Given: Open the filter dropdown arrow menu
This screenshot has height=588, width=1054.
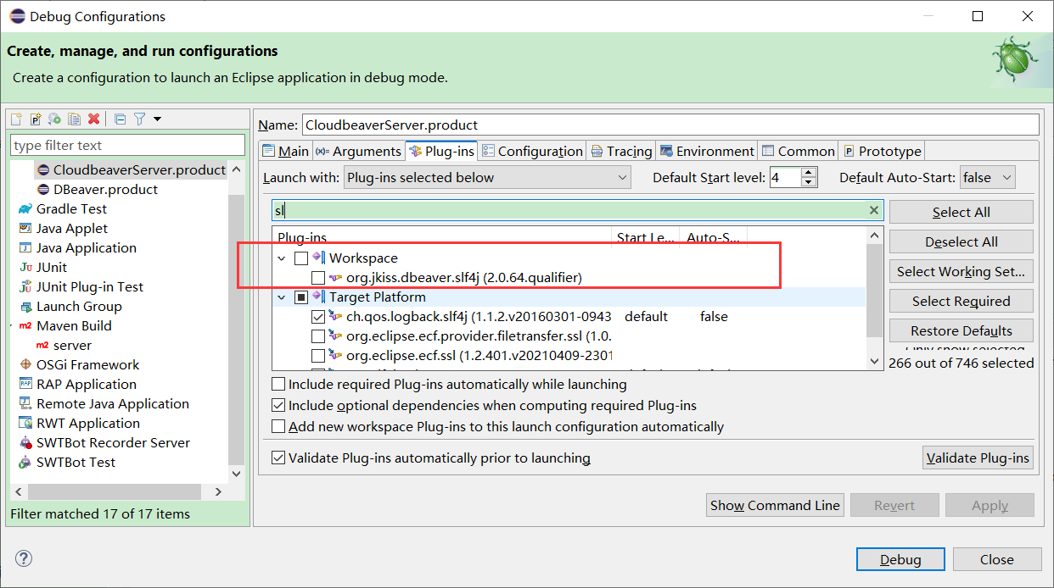Looking at the screenshot, I should click(157, 119).
